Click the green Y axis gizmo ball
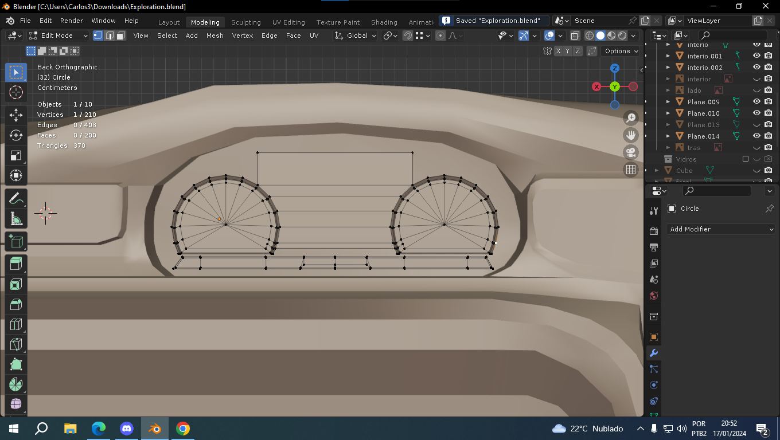Image resolution: width=780 pixels, height=440 pixels. 615,87
